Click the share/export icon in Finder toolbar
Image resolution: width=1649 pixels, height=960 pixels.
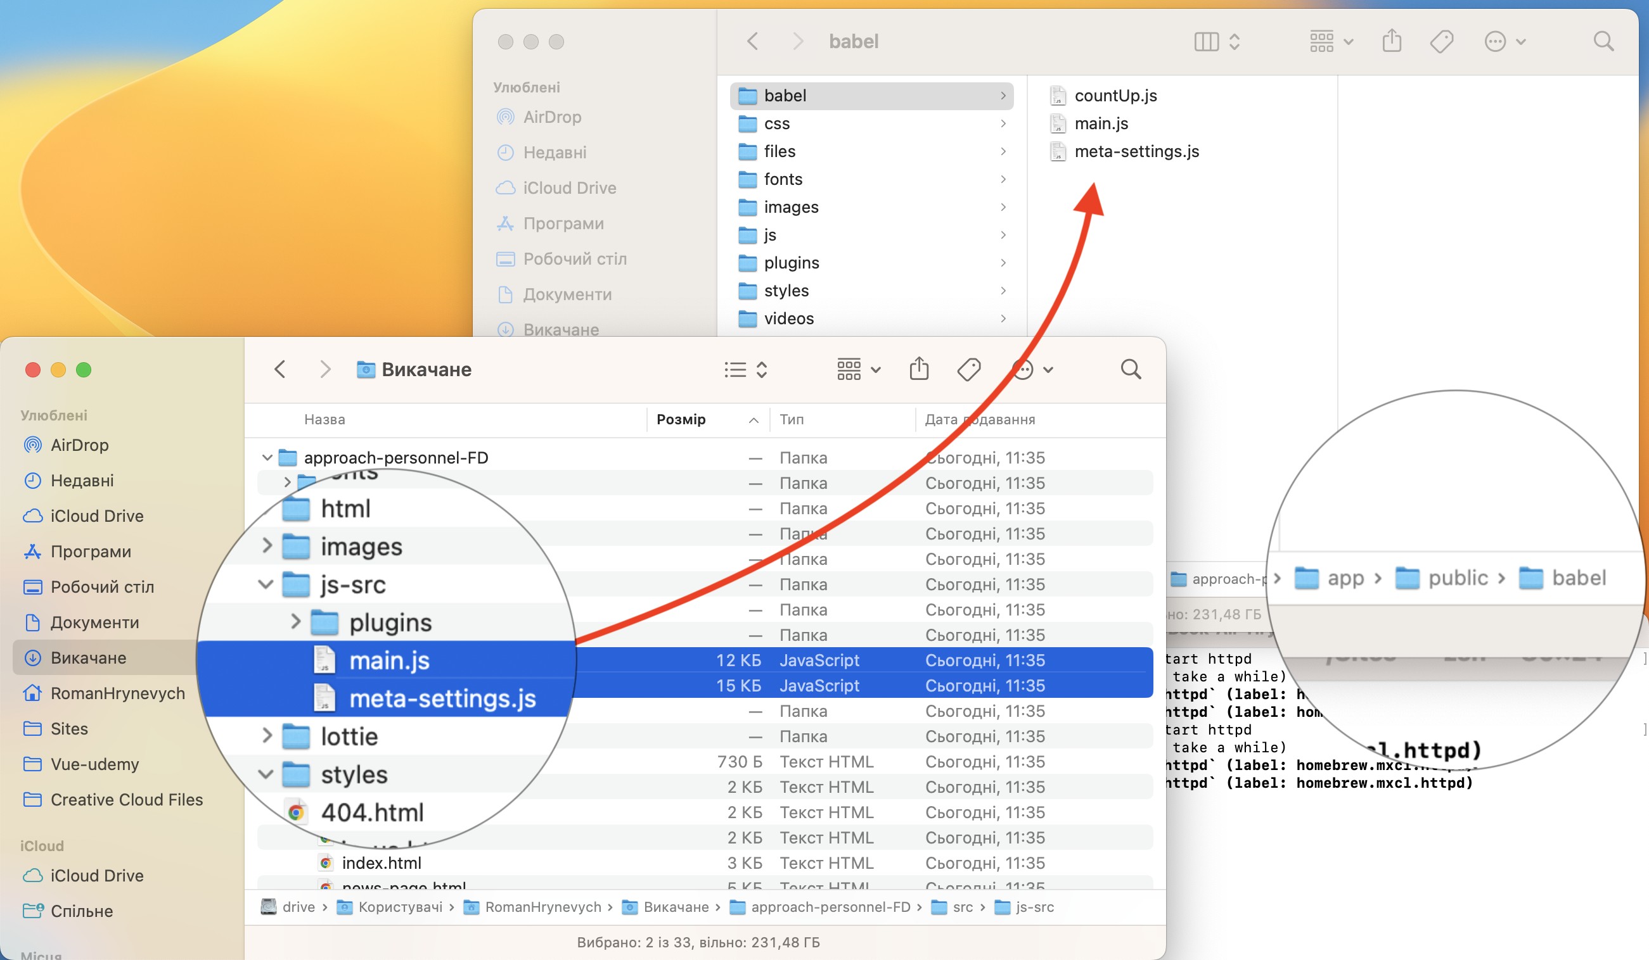click(920, 368)
